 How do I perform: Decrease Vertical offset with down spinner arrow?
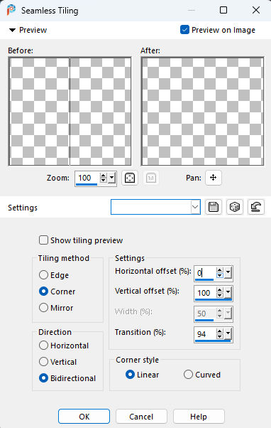tap(219, 295)
